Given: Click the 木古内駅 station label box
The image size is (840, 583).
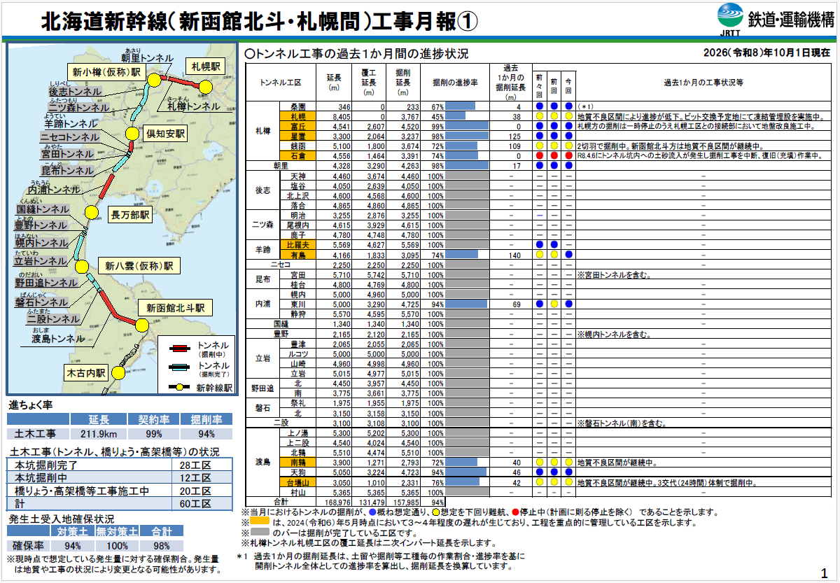Looking at the screenshot, I should coord(86,372).
